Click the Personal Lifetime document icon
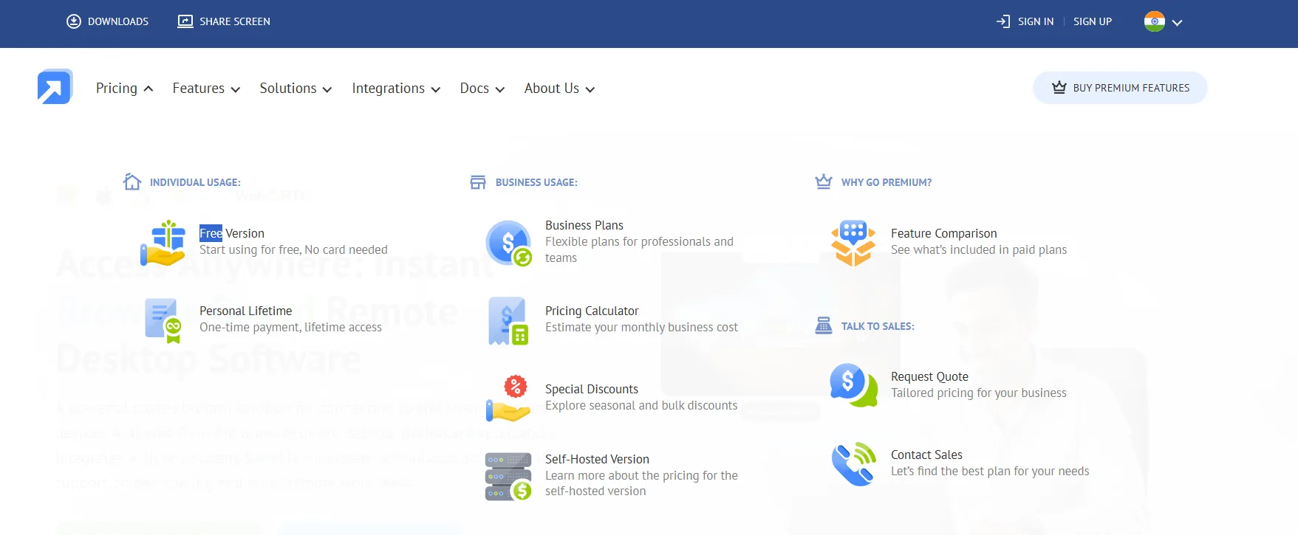 163,320
